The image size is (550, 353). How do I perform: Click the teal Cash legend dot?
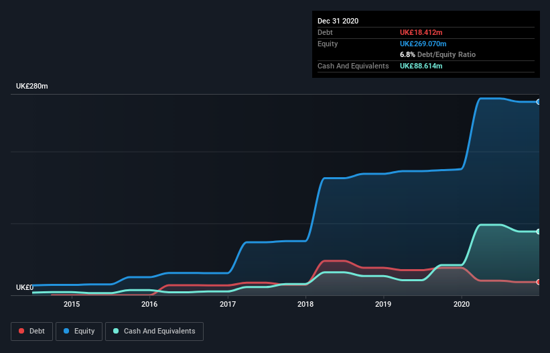(116, 331)
